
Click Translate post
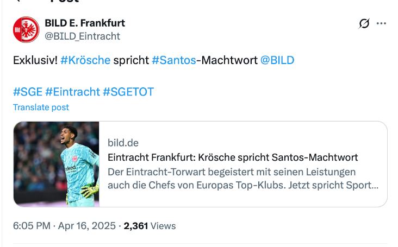click(x=41, y=107)
